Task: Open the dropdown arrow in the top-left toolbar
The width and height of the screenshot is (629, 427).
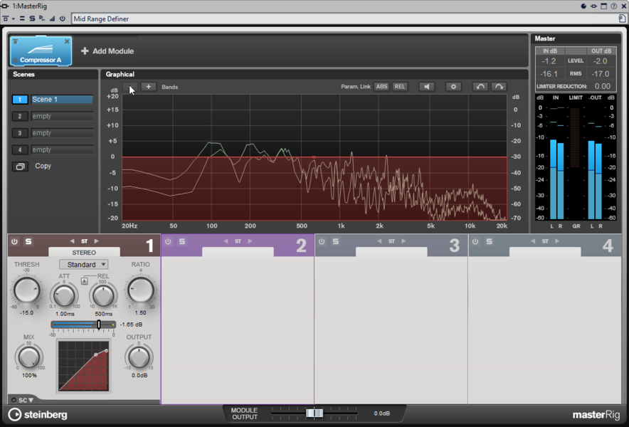Action: point(14,19)
